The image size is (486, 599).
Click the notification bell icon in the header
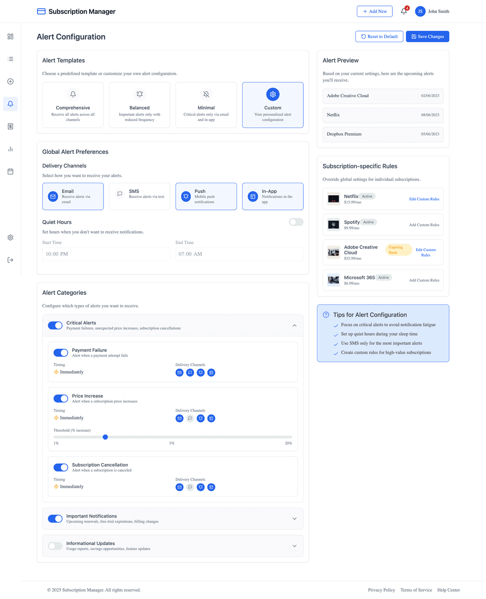(404, 11)
